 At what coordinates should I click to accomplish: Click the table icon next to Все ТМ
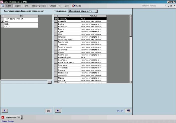pos(128,111)
